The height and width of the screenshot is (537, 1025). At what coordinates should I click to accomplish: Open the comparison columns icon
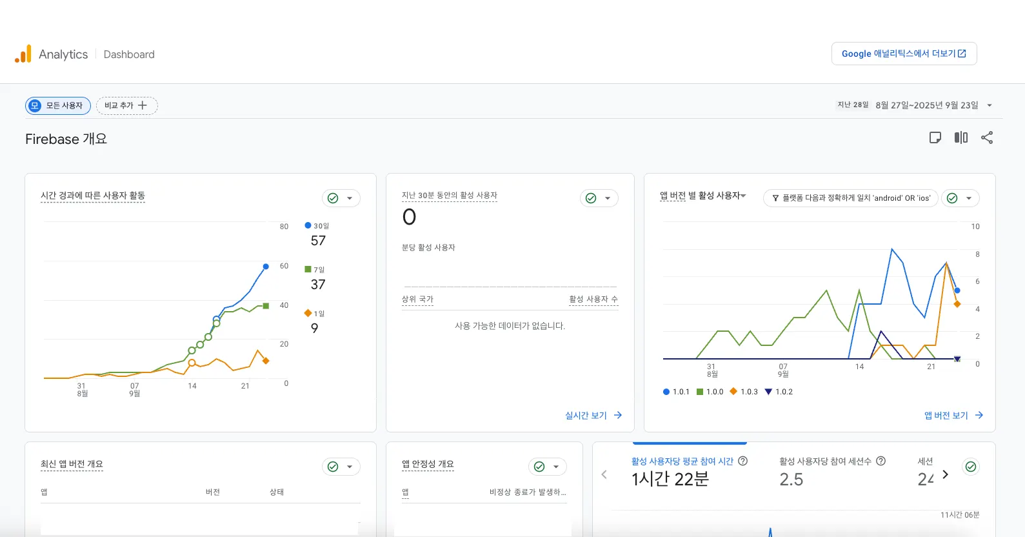pos(961,137)
